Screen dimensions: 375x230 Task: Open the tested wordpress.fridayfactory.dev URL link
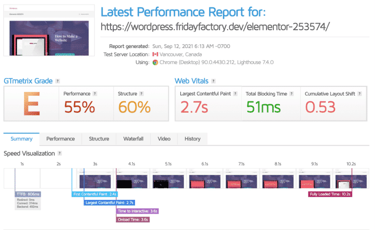pos(216,26)
